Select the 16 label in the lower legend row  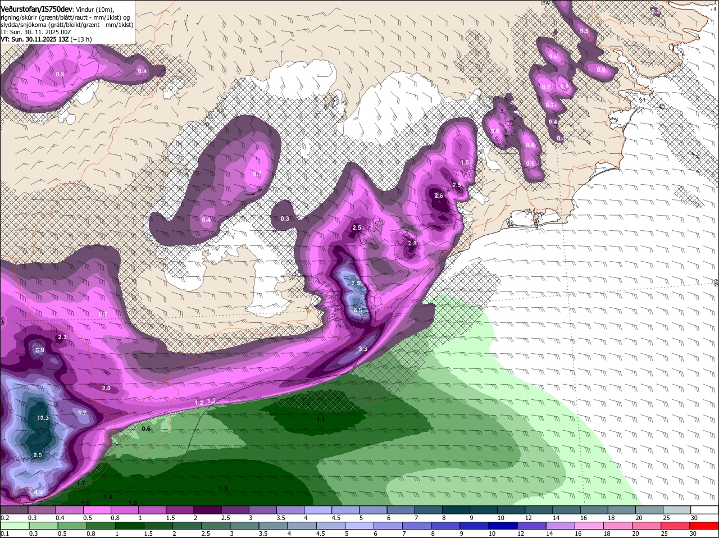[x=578, y=534]
